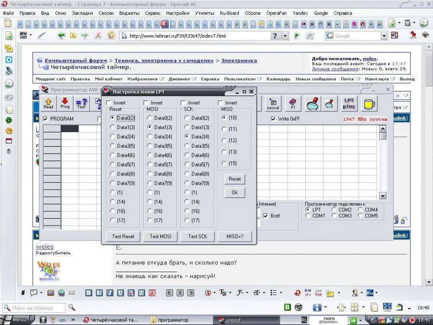The width and height of the screenshot is (433, 325).
Task: Go back with the green left arrow
Action: coord(61,36)
